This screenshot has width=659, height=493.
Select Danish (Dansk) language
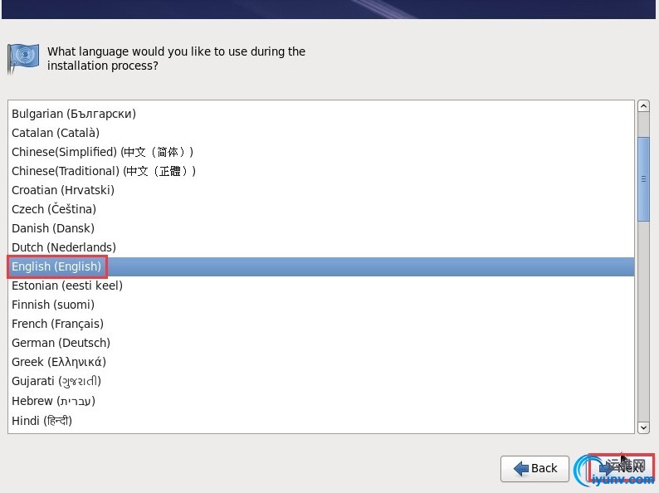point(320,228)
